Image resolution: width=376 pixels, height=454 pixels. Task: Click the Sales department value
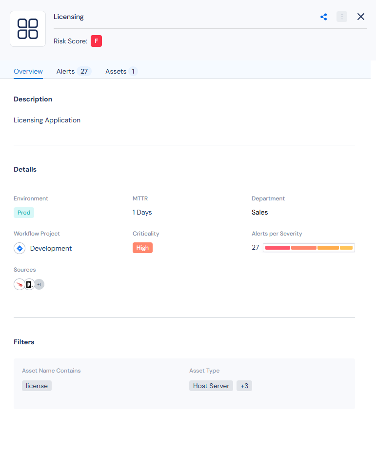(x=259, y=212)
